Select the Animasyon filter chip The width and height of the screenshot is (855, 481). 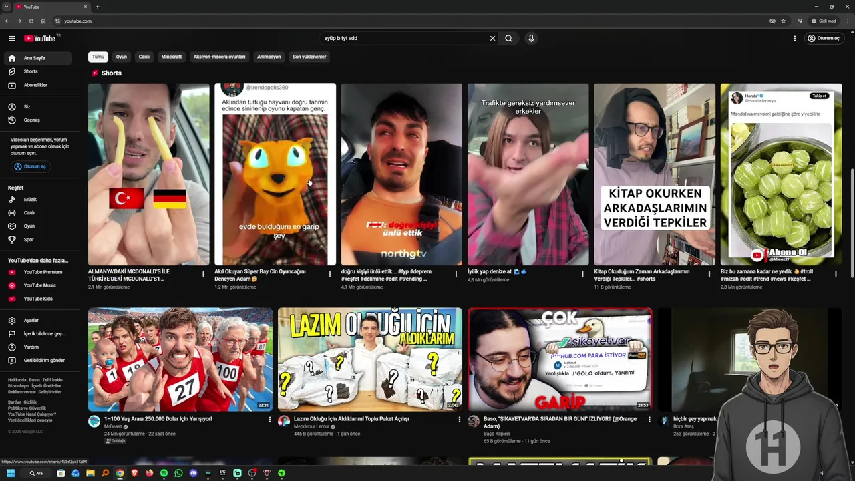coord(269,57)
